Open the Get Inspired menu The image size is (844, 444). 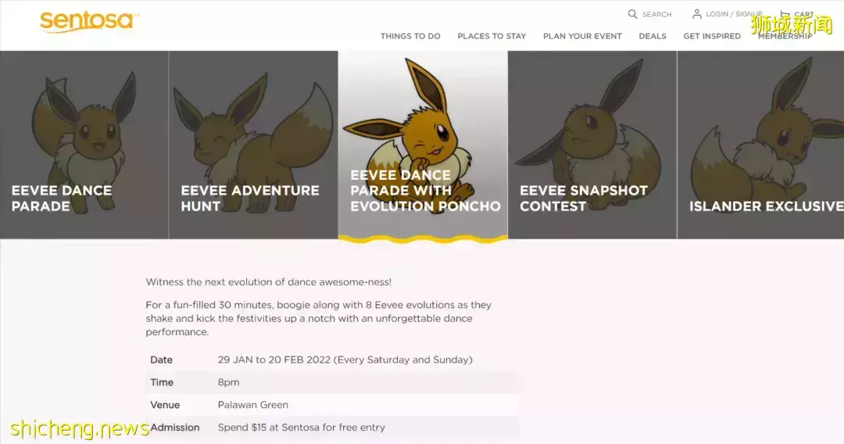[712, 36]
